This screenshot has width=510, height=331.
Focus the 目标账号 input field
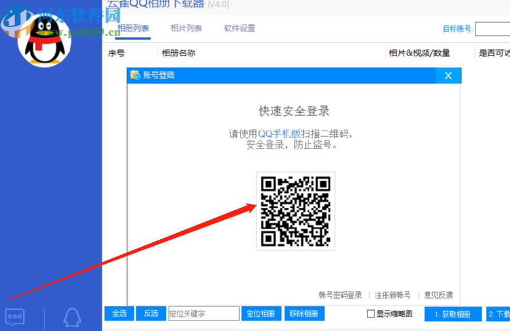pos(493,29)
